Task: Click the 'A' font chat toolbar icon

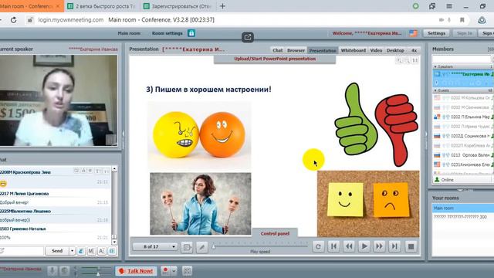Action: (101, 251)
